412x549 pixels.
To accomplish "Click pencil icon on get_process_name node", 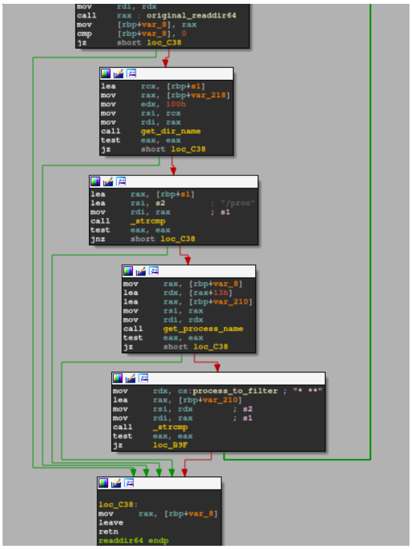I will [x=141, y=271].
